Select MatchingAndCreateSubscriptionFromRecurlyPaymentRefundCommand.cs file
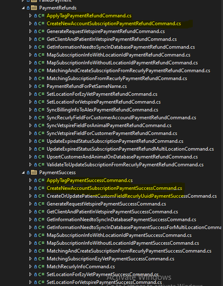This screenshot has width=223, height=286. click(129, 70)
